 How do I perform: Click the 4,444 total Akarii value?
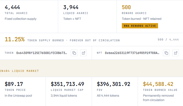pos(12,7)
